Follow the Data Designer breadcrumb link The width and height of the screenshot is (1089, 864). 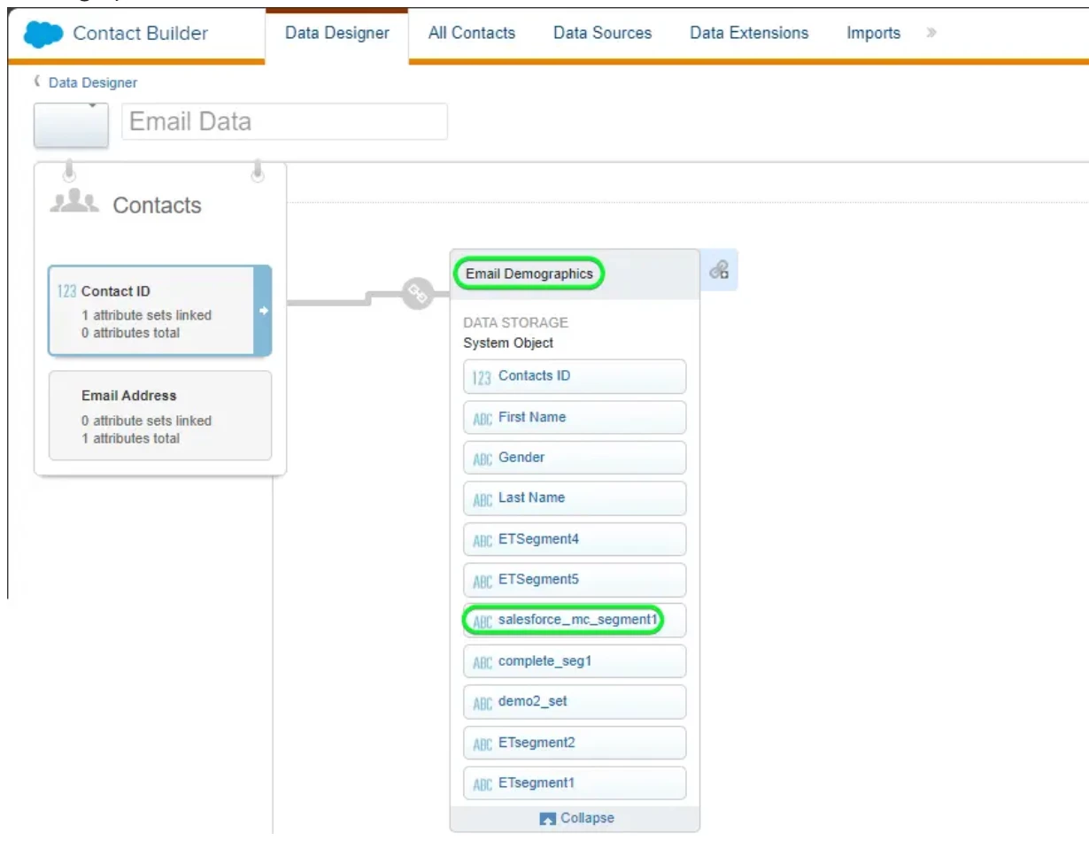click(x=92, y=82)
